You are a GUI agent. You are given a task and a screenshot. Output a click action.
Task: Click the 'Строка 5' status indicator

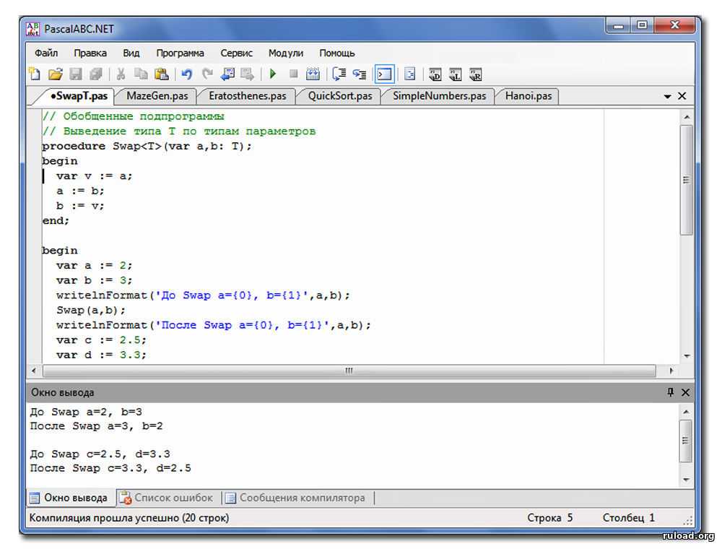[x=549, y=518]
